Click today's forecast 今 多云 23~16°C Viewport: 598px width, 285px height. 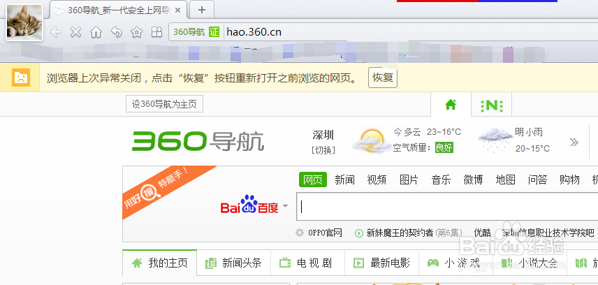tap(427, 133)
